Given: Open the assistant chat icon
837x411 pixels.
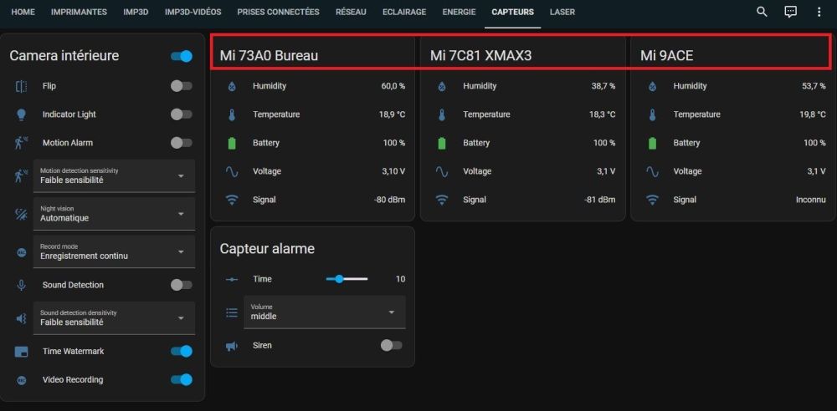Looking at the screenshot, I should click(791, 12).
